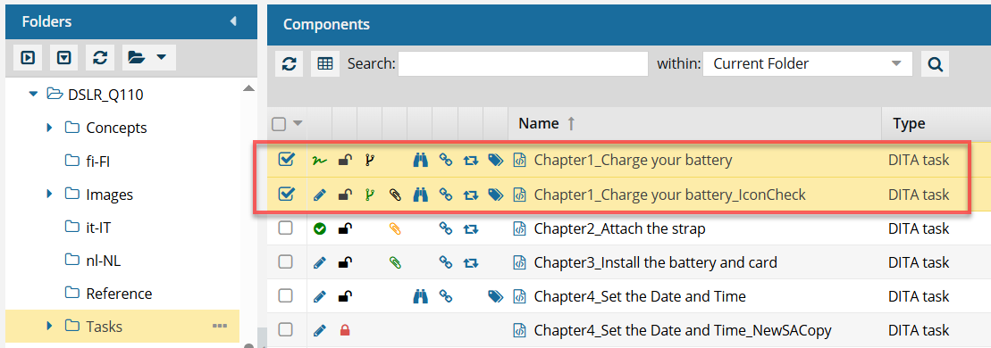Image resolution: width=991 pixels, height=348 pixels.
Task: Click the table view icon beside Search
Action: (x=325, y=63)
